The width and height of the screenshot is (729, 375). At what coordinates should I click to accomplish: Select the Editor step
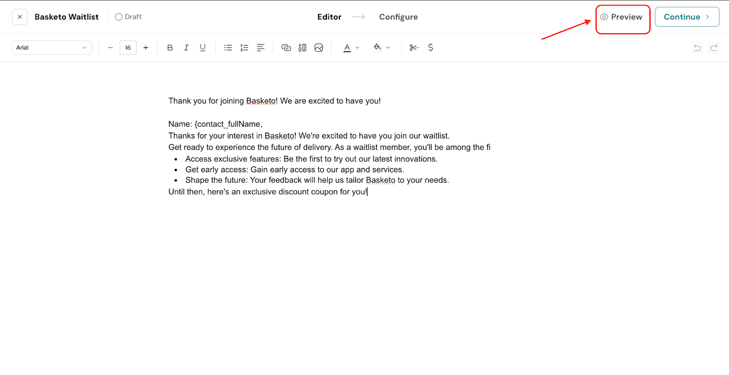[x=329, y=17]
